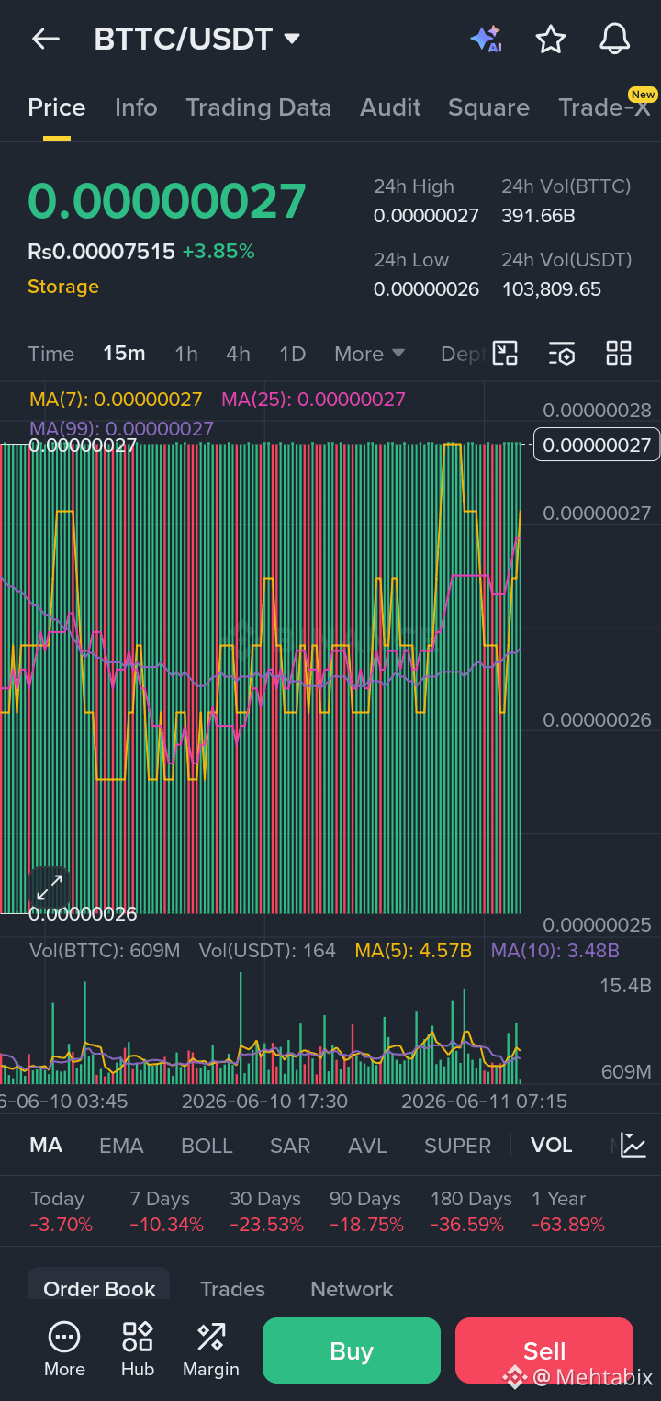Tap the 1 Year -63.89% change
Screen dimensions: 661x1401
[567, 1212]
